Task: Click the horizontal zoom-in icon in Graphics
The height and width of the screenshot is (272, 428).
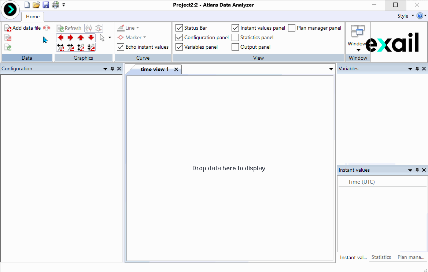Action: tap(61, 47)
